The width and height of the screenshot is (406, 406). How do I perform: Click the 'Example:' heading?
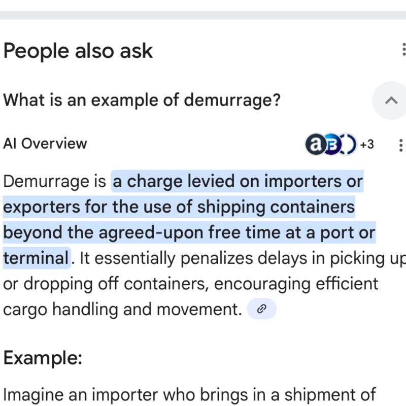[x=43, y=358]
